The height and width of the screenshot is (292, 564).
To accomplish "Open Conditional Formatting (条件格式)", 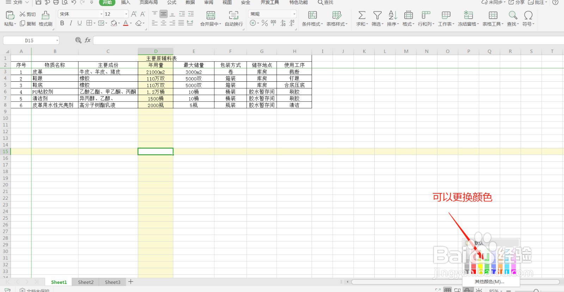I will click(312, 18).
